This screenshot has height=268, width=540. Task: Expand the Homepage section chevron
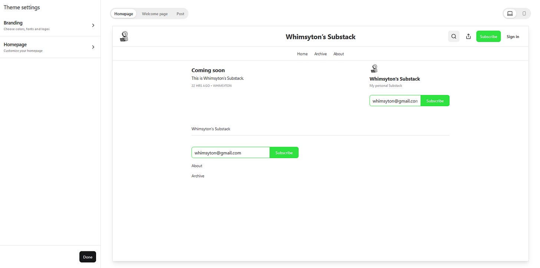[x=93, y=47]
